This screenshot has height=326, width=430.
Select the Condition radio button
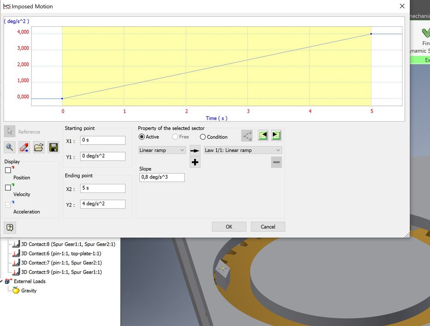203,137
